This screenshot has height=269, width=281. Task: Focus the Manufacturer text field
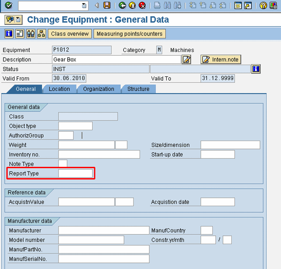104,230
